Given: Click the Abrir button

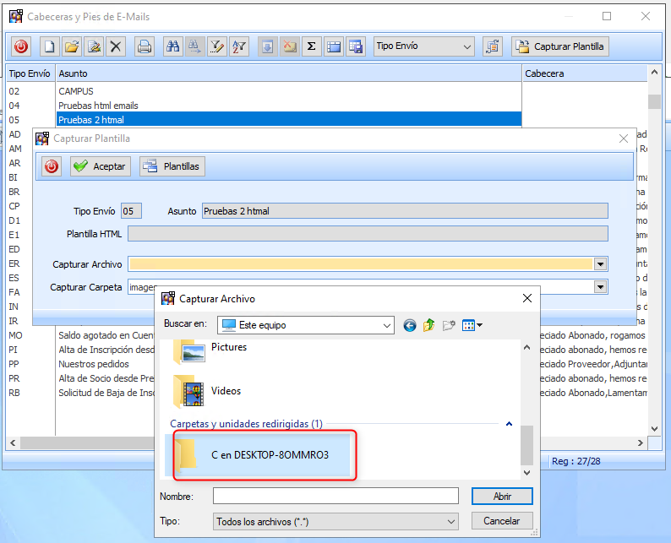Looking at the screenshot, I should [501, 497].
